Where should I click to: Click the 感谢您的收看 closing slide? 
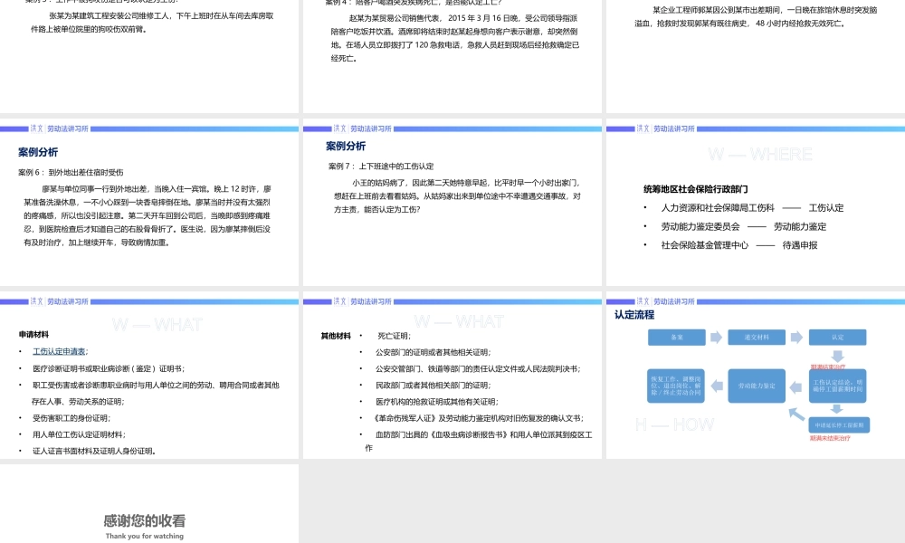[x=145, y=521]
